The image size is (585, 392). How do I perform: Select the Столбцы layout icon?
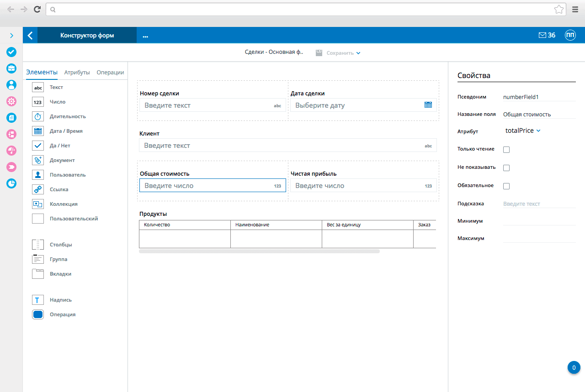(38, 245)
